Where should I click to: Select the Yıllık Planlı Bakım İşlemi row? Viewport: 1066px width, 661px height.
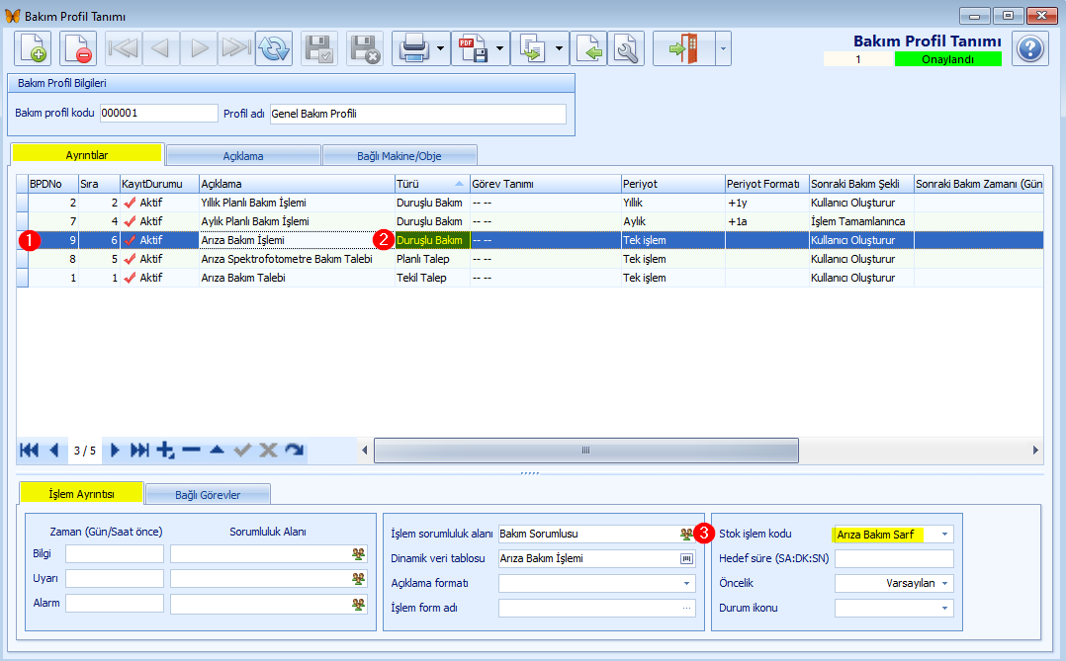click(x=530, y=203)
